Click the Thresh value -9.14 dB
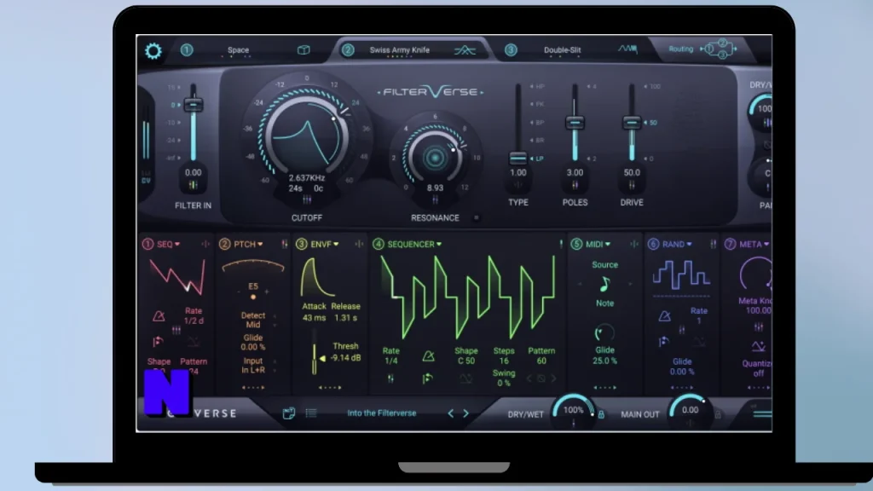873x491 pixels. click(345, 358)
